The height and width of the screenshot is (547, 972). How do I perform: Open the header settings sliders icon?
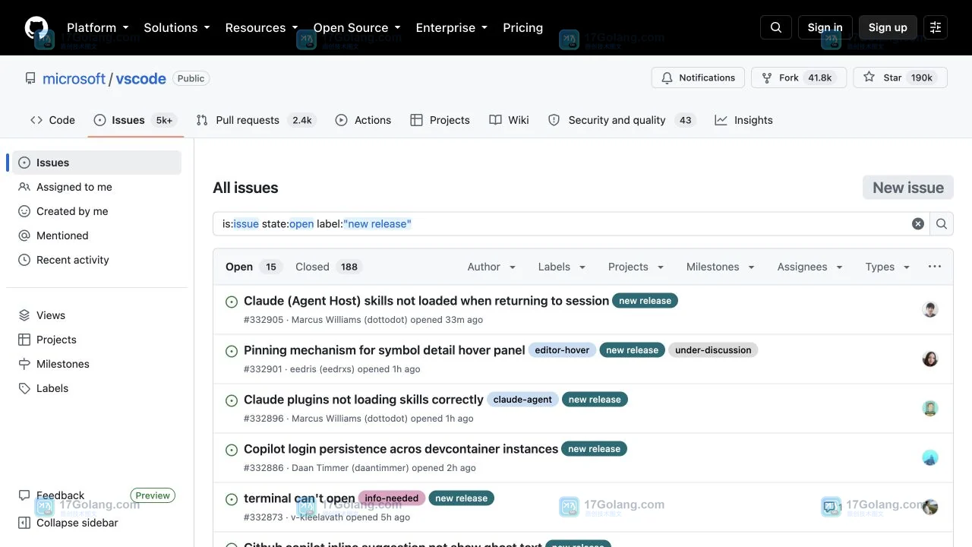click(936, 27)
